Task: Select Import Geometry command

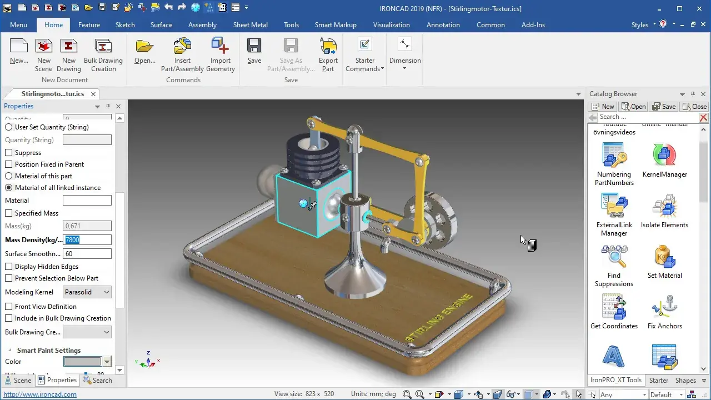Action: [x=221, y=56]
